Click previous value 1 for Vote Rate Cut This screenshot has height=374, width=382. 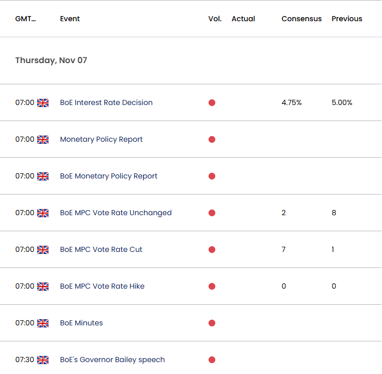pyautogui.click(x=333, y=249)
